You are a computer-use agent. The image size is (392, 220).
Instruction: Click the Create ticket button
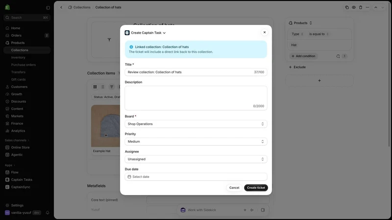pos(256,188)
